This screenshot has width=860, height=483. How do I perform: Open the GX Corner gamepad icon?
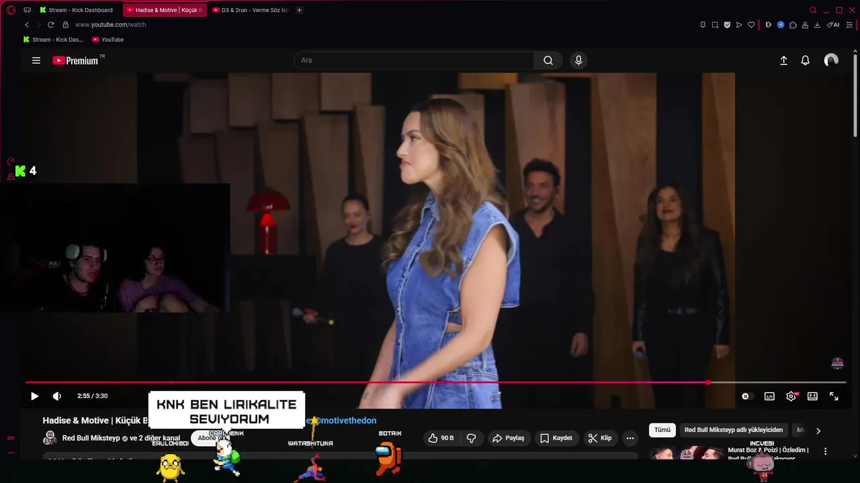(28, 10)
